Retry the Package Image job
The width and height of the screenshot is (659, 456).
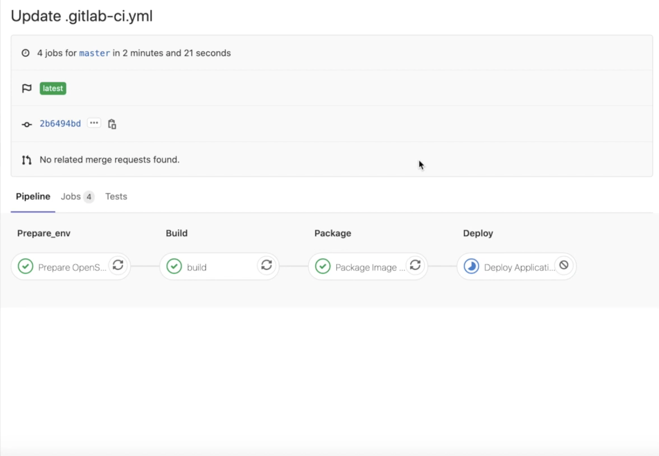(x=415, y=265)
